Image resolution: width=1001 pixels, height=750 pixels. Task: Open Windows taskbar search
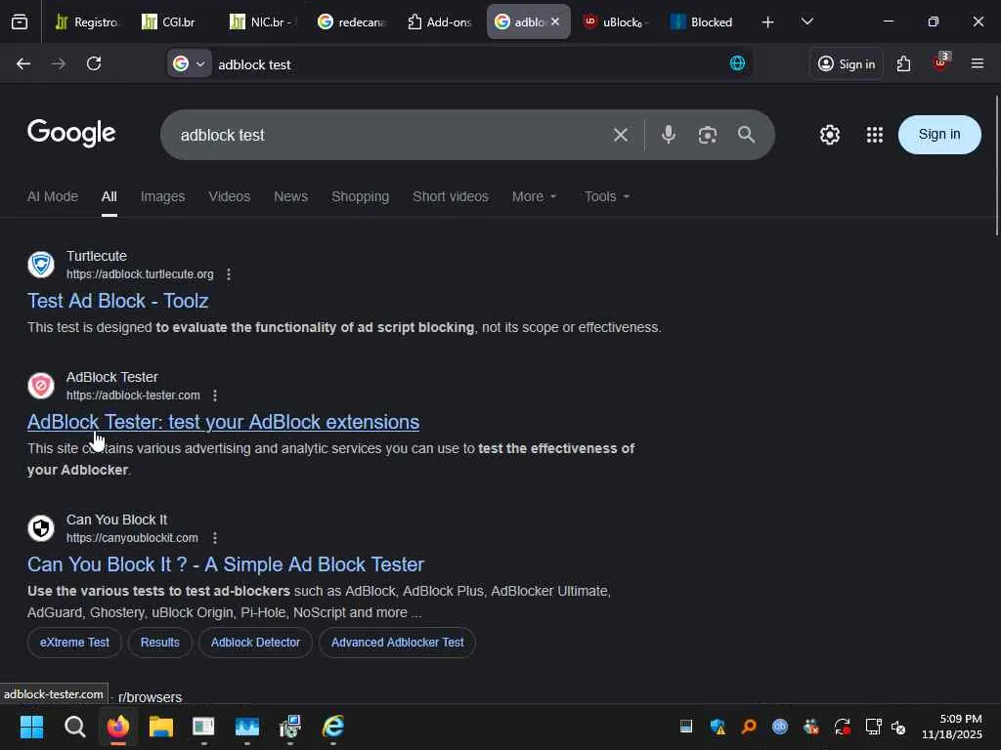tap(74, 727)
